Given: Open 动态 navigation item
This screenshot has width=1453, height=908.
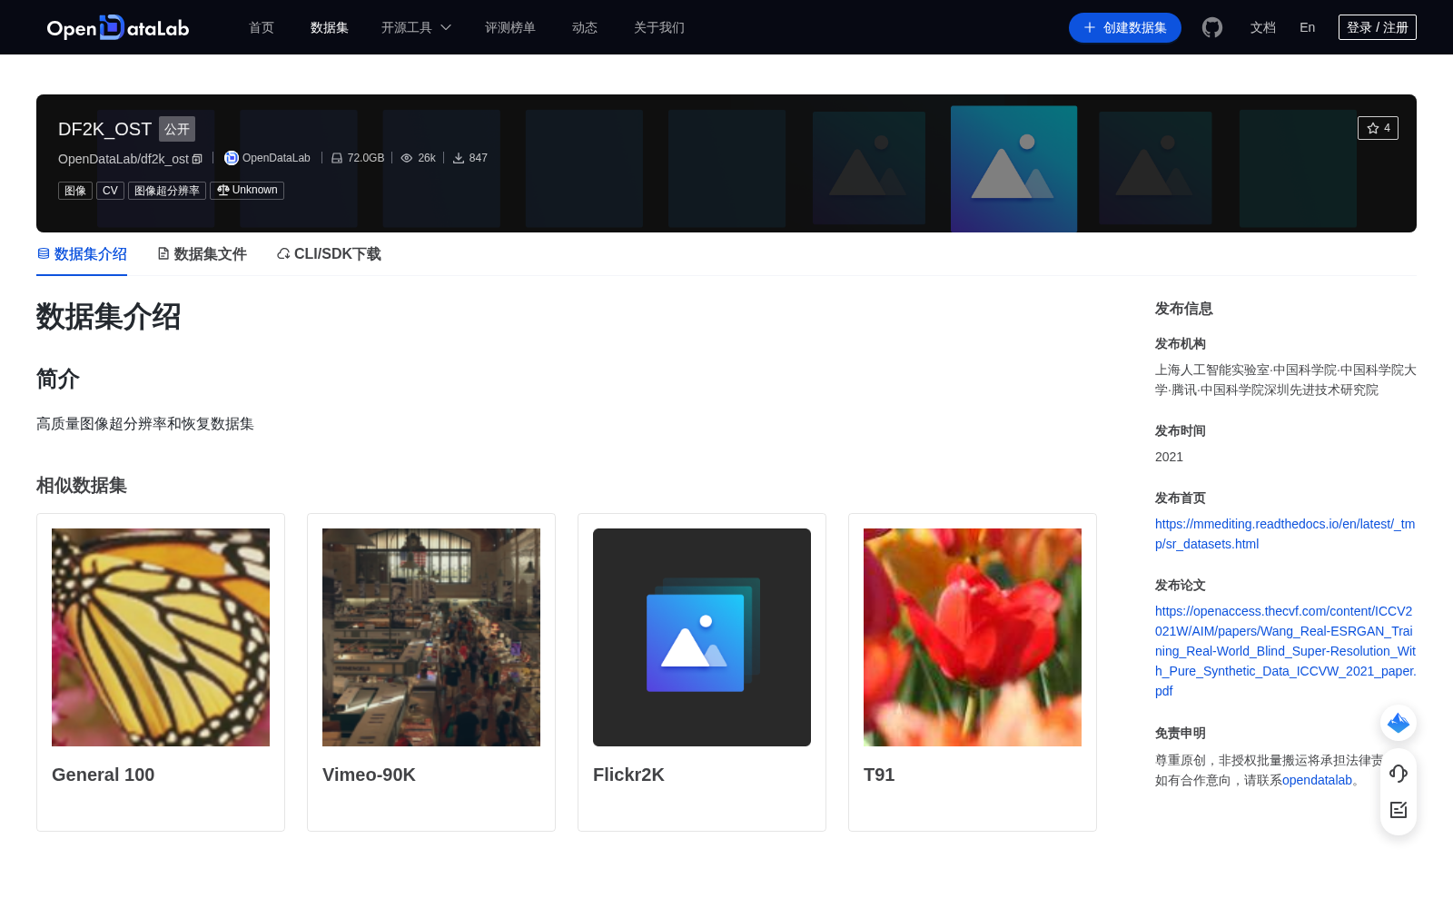Looking at the screenshot, I should (585, 27).
